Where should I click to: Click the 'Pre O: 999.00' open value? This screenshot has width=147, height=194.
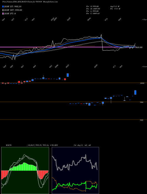[x=92, y=6]
